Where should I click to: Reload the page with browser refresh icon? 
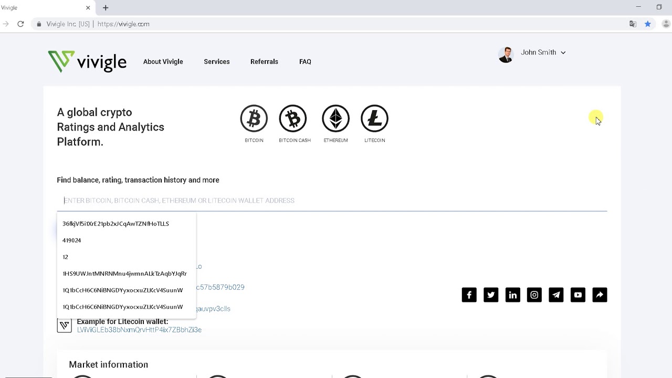[20, 24]
